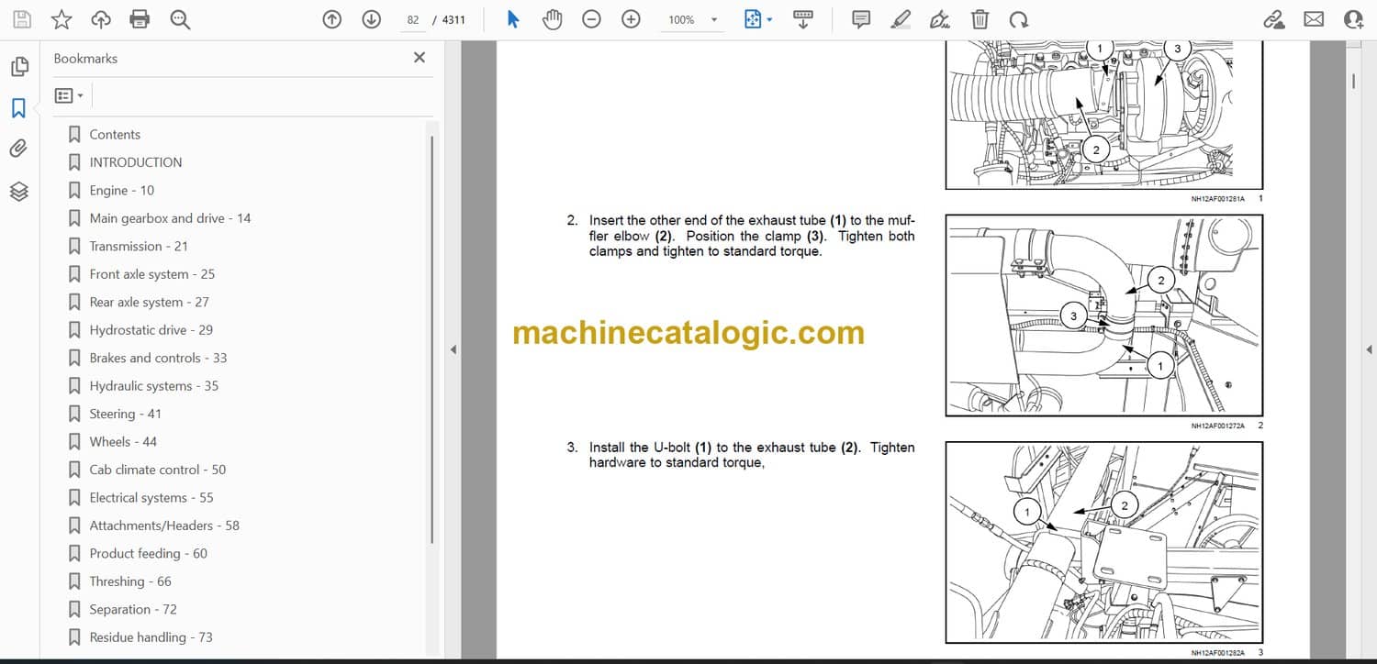Image resolution: width=1377 pixels, height=664 pixels.
Task: Go to next page arrow
Action: [x=371, y=19]
